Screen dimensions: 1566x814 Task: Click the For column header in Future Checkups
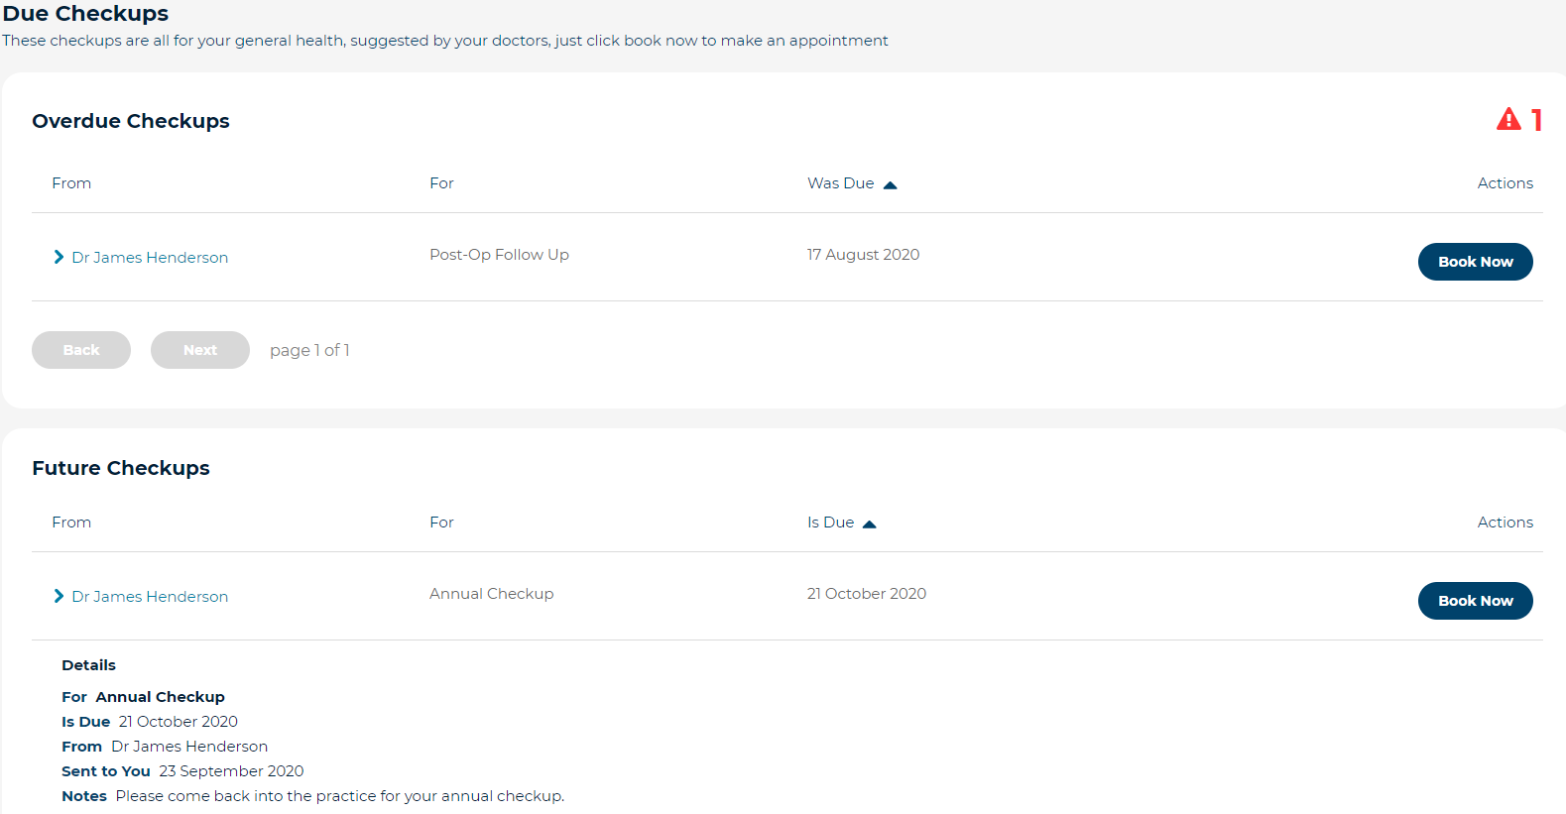point(440,522)
